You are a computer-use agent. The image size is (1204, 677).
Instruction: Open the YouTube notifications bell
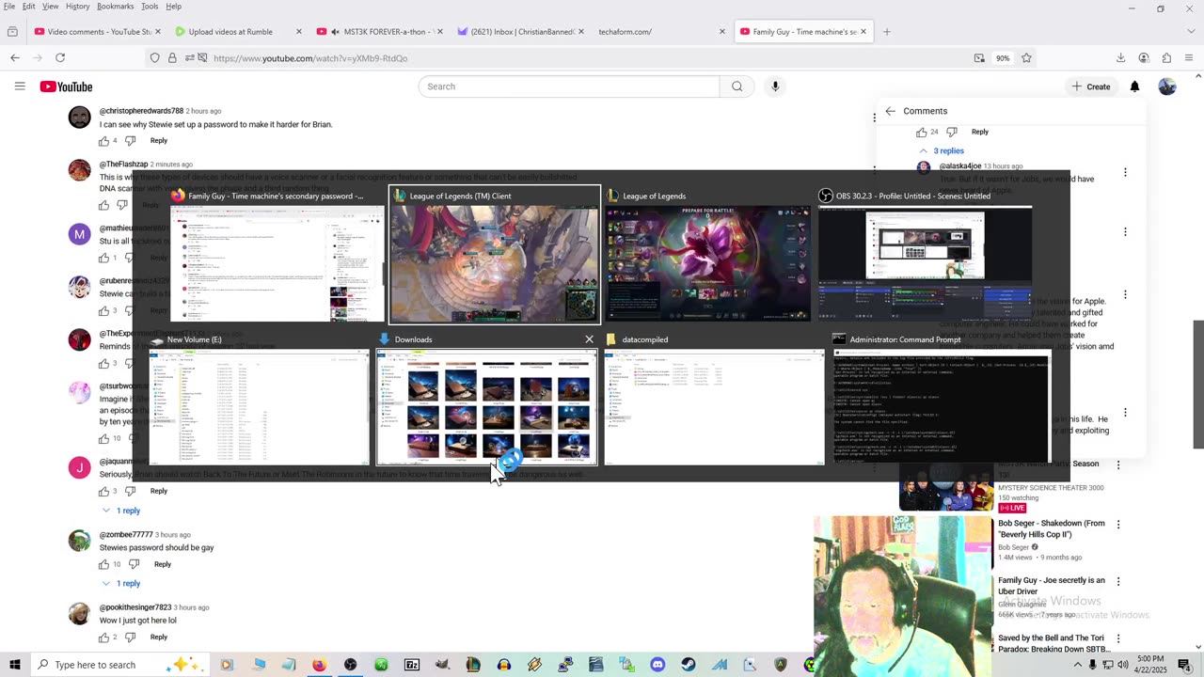point(1134,87)
